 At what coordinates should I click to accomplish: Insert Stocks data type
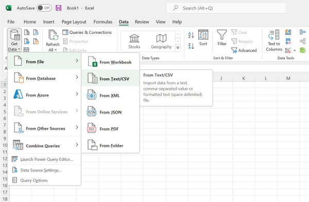134,41
